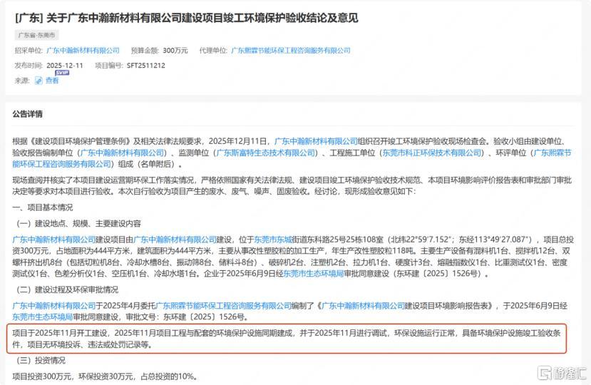
Task: Open the 查看 source link
Action: [x=52, y=81]
